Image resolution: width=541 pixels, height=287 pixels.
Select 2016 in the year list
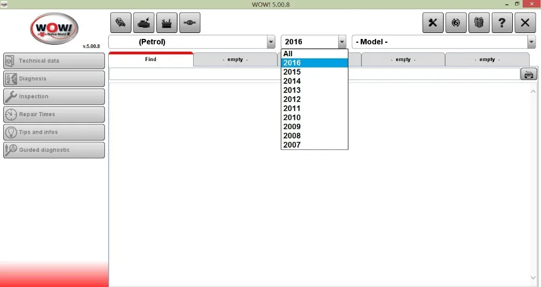(x=314, y=63)
